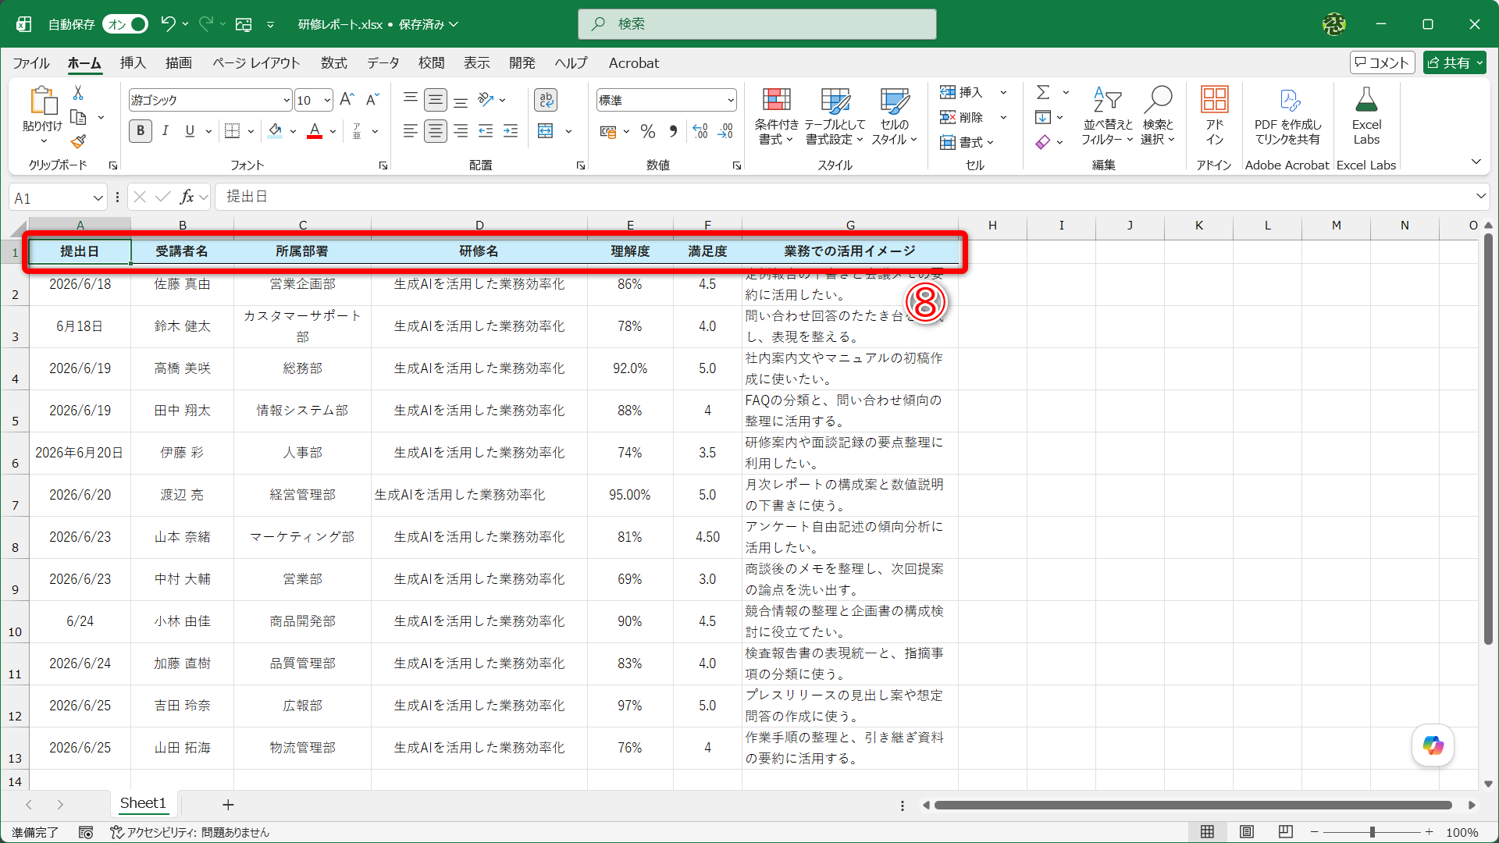
Task: Open the font name dropdown 游ゴシック
Action: (x=210, y=100)
